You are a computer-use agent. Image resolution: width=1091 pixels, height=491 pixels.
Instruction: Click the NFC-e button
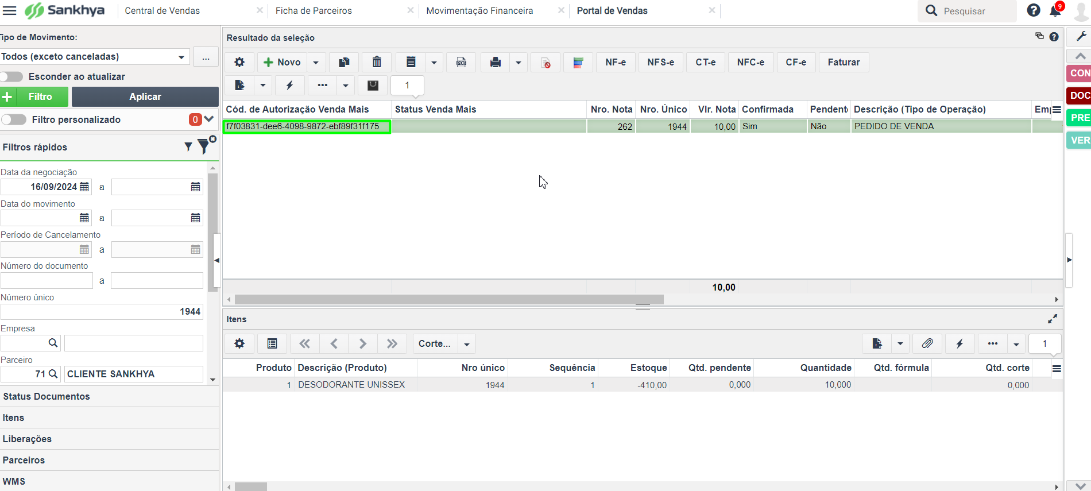(x=750, y=62)
